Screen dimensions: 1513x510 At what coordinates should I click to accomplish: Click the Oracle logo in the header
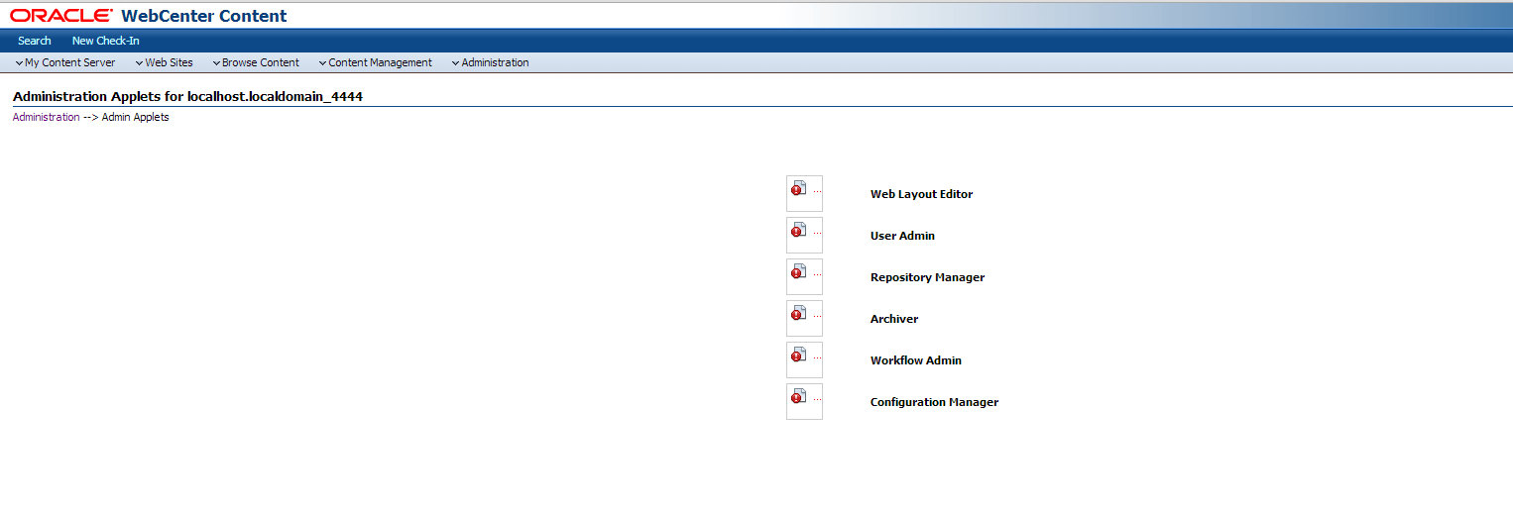click(61, 16)
